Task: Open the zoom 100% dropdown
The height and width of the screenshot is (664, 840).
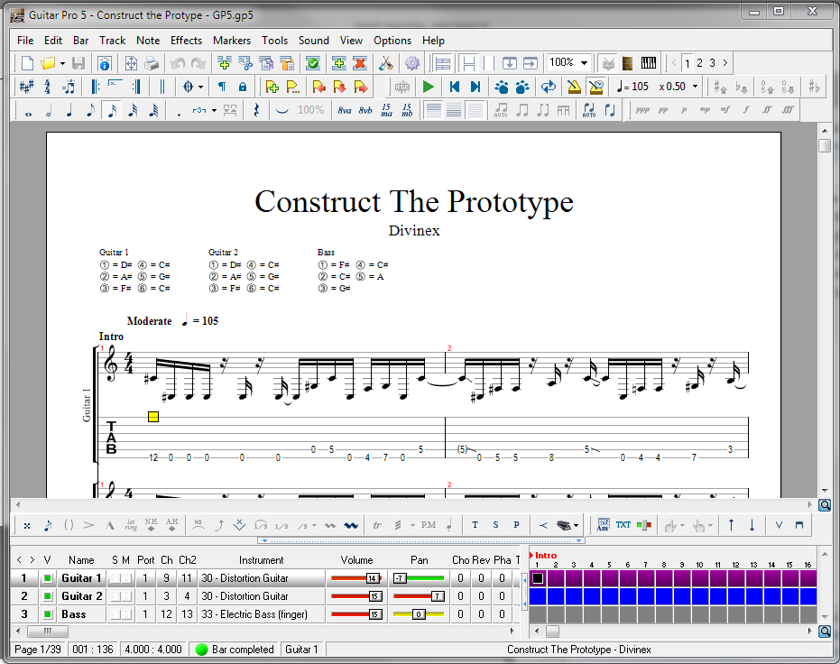Action: pos(585,63)
